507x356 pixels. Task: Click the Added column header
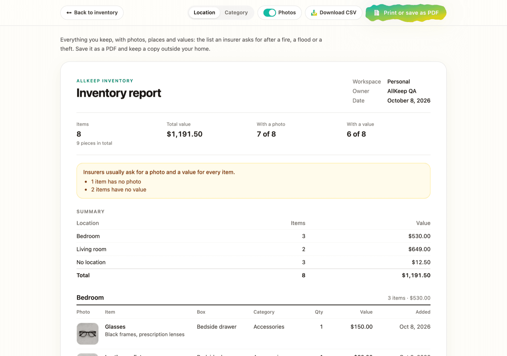tap(423, 312)
